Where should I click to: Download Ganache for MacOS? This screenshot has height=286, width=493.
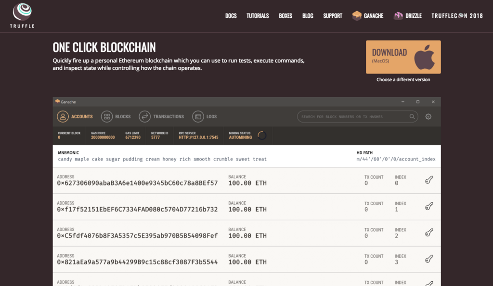click(403, 57)
